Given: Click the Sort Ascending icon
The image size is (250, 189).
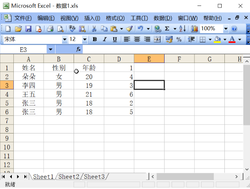Looking at the screenshot, I should [182, 29].
